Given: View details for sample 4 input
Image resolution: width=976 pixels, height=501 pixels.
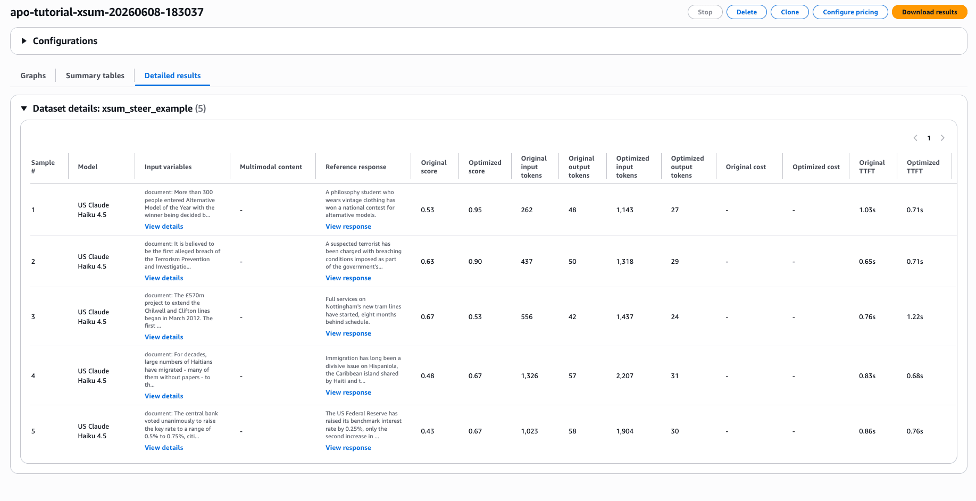Looking at the screenshot, I should [164, 396].
